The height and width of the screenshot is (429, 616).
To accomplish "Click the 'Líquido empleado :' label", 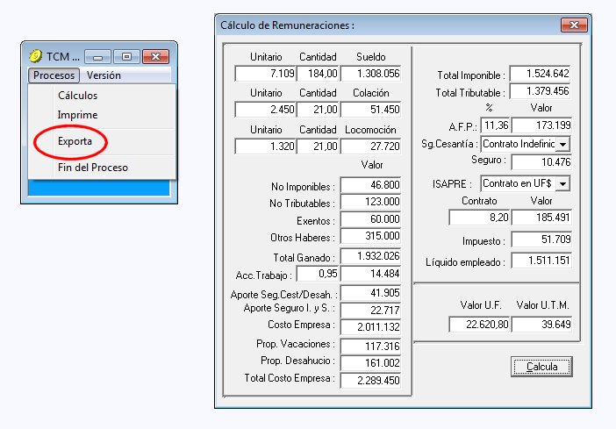I will pos(465,262).
